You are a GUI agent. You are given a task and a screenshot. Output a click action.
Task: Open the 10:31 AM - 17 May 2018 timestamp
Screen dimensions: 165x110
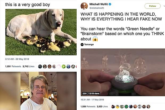pos(92,100)
